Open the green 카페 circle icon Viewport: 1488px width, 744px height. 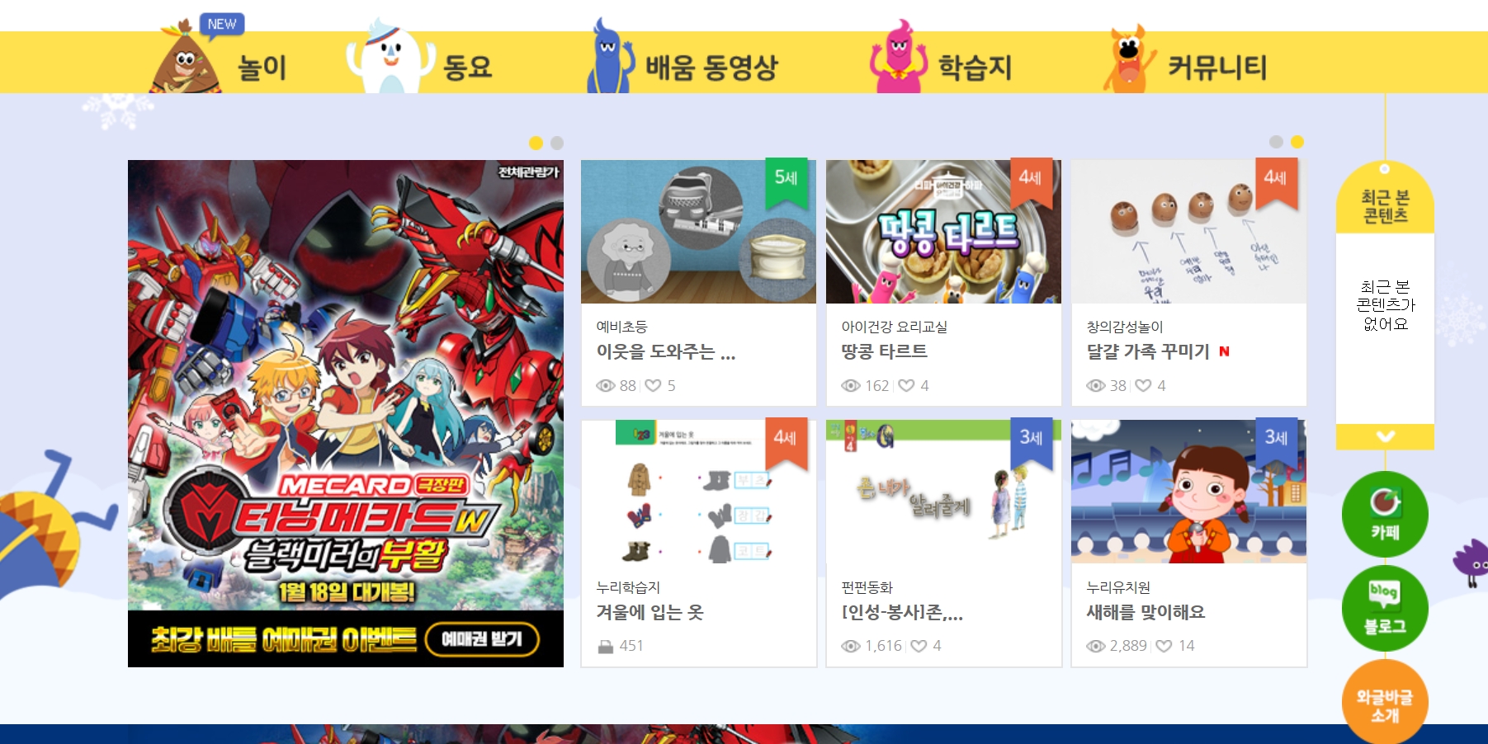(1385, 514)
